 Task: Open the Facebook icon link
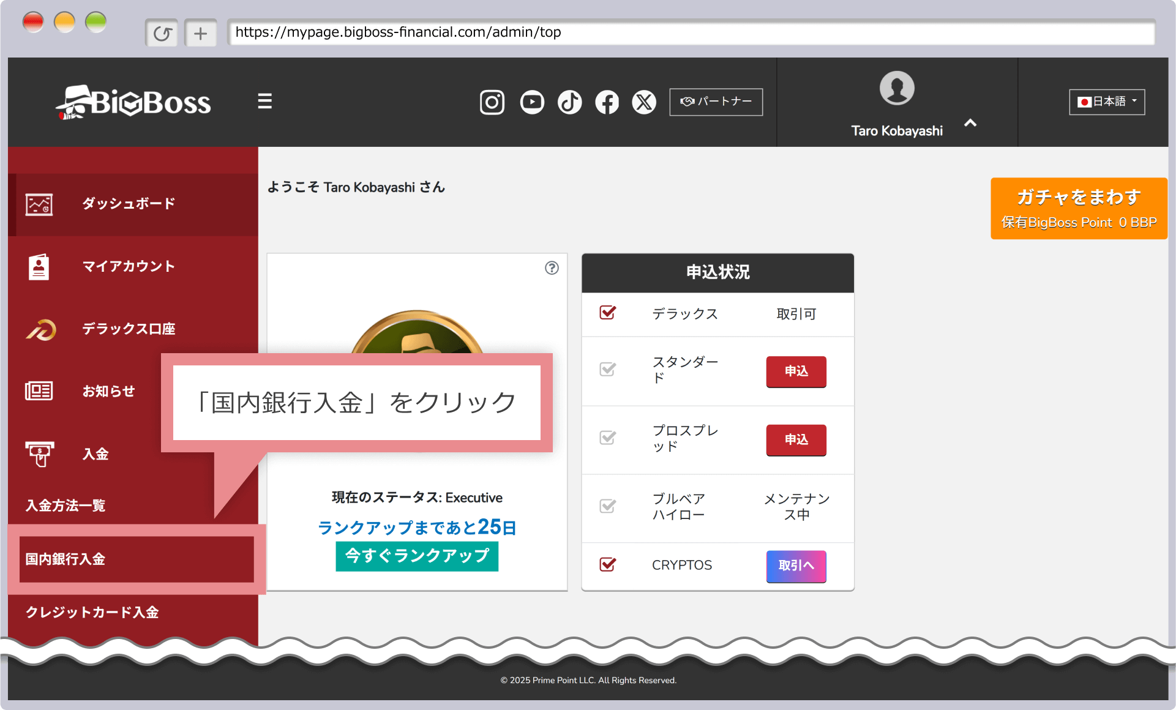pyautogui.click(x=607, y=102)
